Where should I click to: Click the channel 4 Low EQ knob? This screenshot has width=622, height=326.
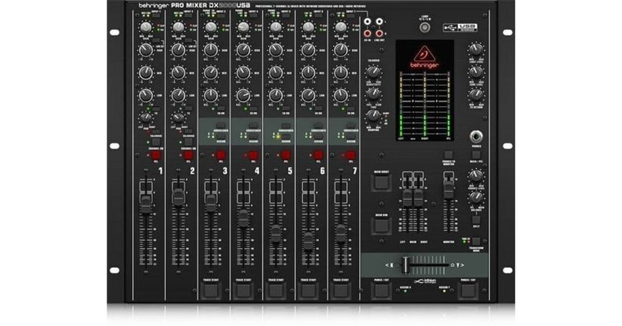point(243,95)
